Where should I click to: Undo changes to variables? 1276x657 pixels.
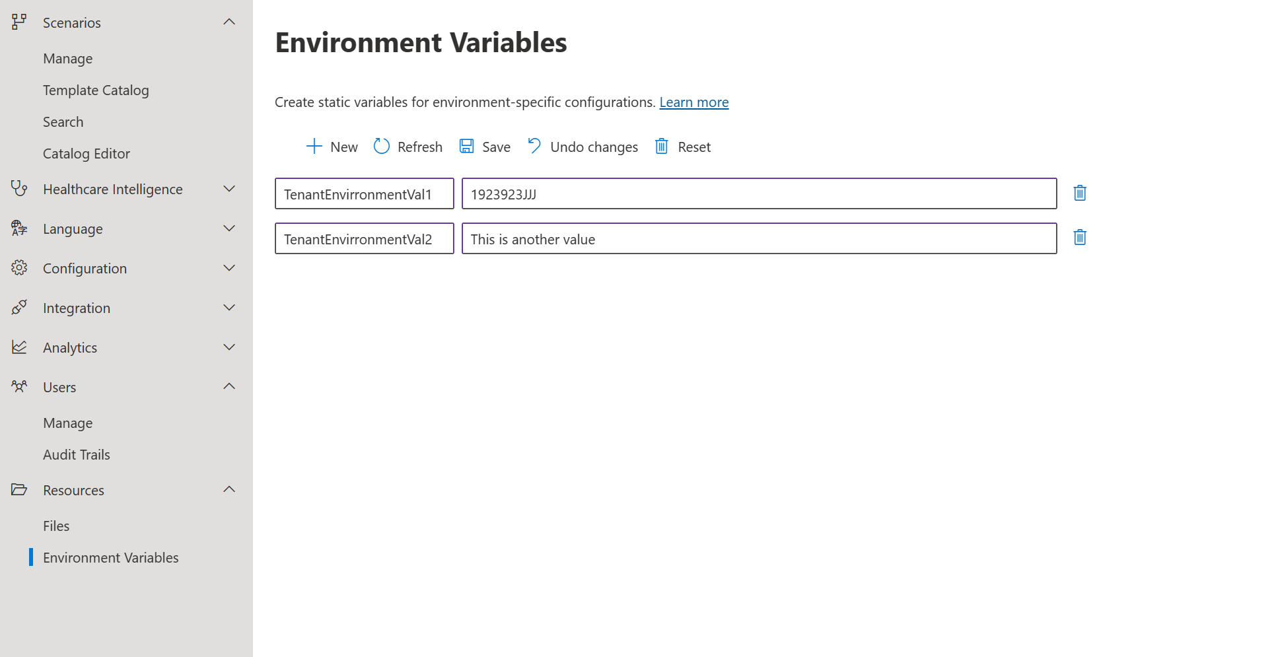point(583,147)
